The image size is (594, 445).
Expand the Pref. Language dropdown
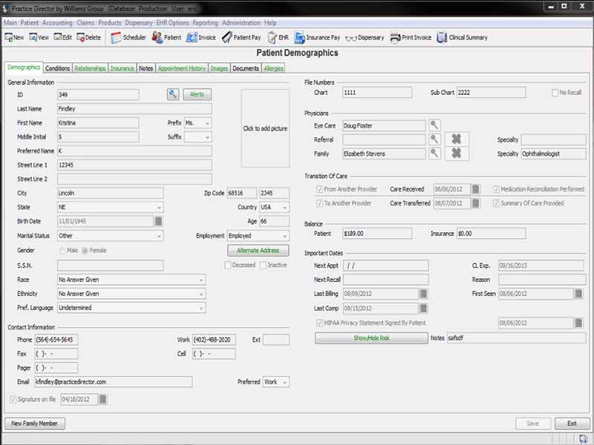(x=201, y=308)
